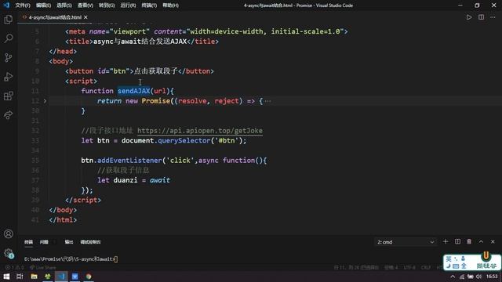Click Live Share in the status bar
The height and width of the screenshot is (282, 502).
click(42, 267)
